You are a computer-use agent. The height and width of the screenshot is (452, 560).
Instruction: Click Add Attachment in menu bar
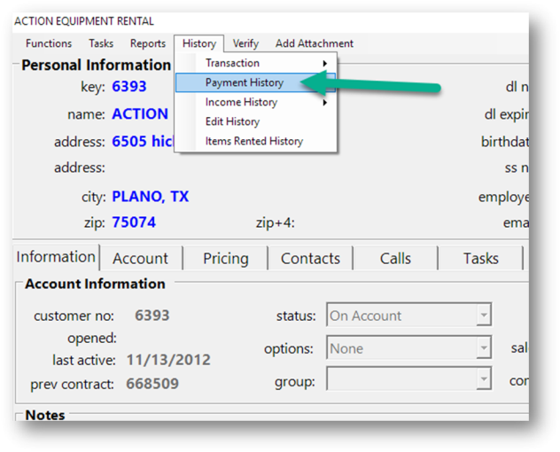pyautogui.click(x=314, y=43)
